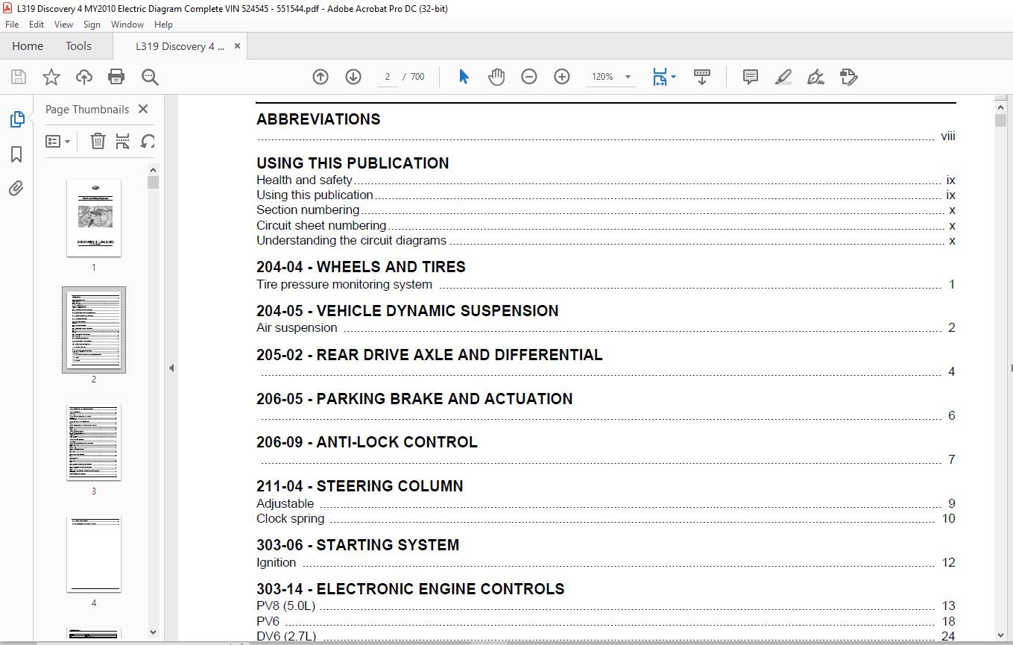
Task: Rotate pages icon in thumbnails panel
Action: tap(148, 141)
